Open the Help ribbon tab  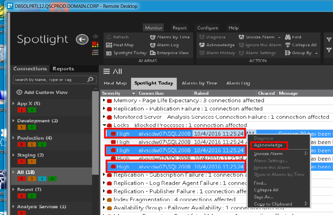click(233, 28)
